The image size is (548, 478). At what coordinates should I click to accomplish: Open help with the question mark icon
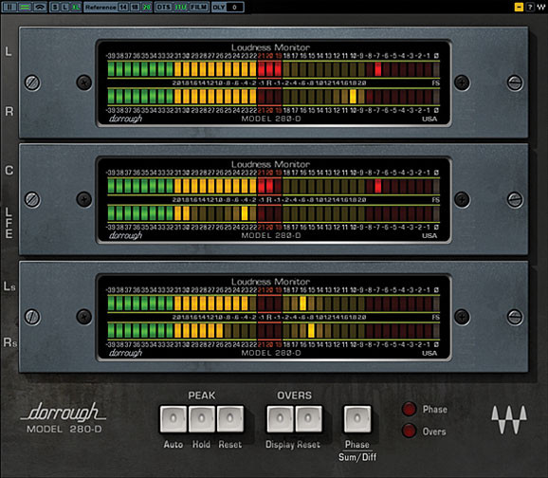point(530,7)
